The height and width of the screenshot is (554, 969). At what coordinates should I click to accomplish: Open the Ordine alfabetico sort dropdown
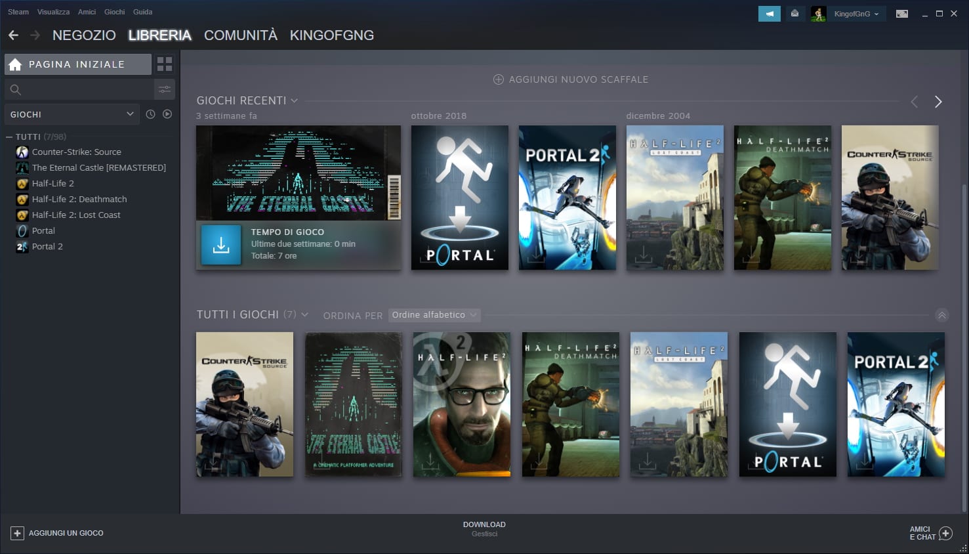[x=434, y=315]
